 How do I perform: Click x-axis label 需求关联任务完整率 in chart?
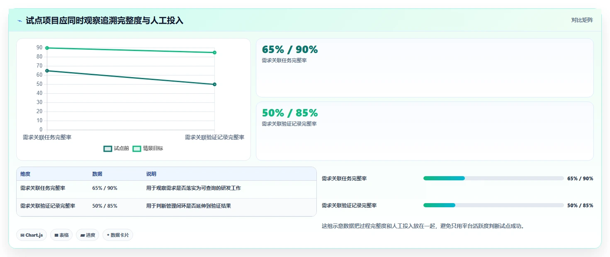[47, 137]
